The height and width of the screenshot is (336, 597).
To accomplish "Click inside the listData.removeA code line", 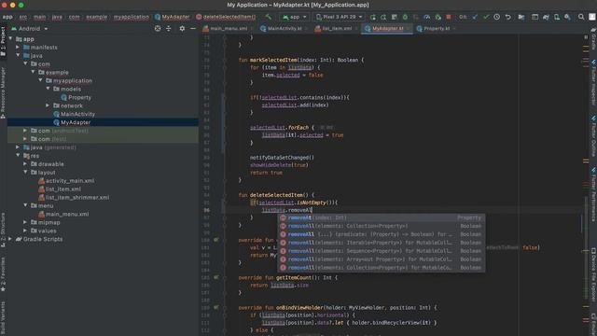I will [286, 210].
